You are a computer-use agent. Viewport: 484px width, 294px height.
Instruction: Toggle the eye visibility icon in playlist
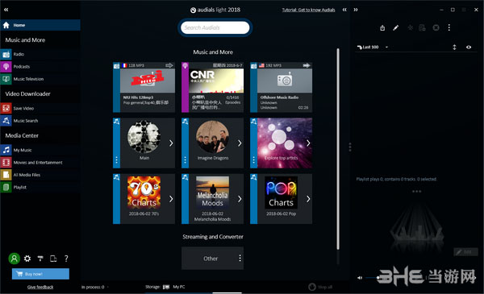tap(469, 48)
